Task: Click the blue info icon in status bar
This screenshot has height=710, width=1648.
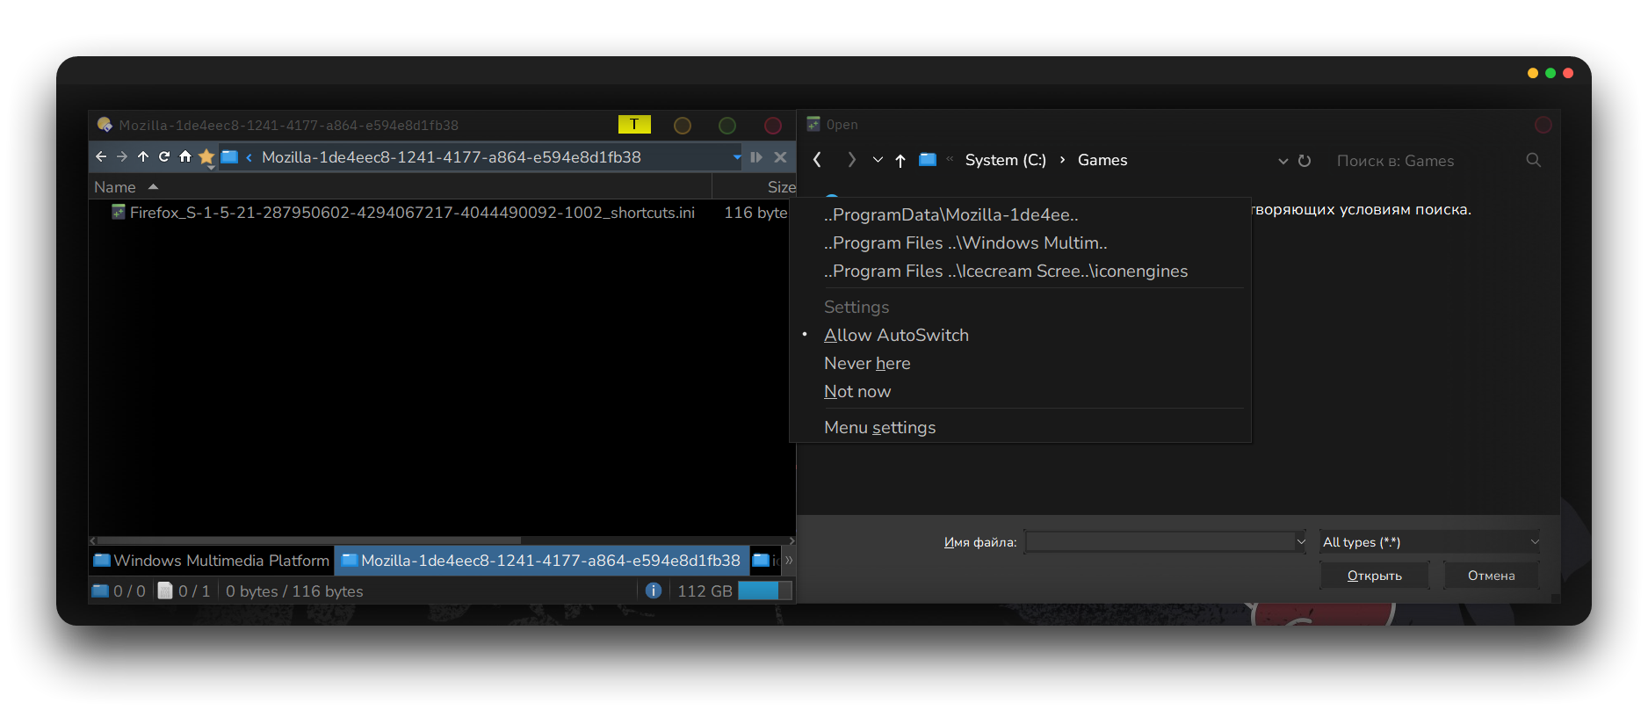Action: [653, 591]
